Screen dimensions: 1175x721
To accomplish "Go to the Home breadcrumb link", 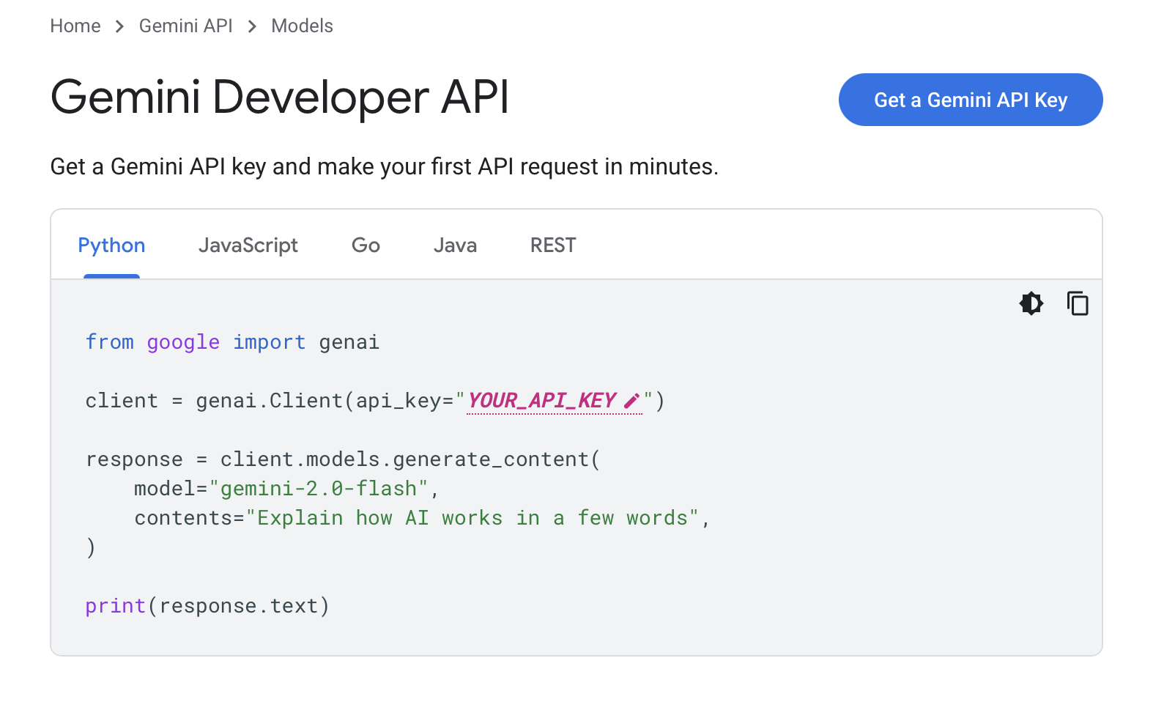I will click(75, 26).
